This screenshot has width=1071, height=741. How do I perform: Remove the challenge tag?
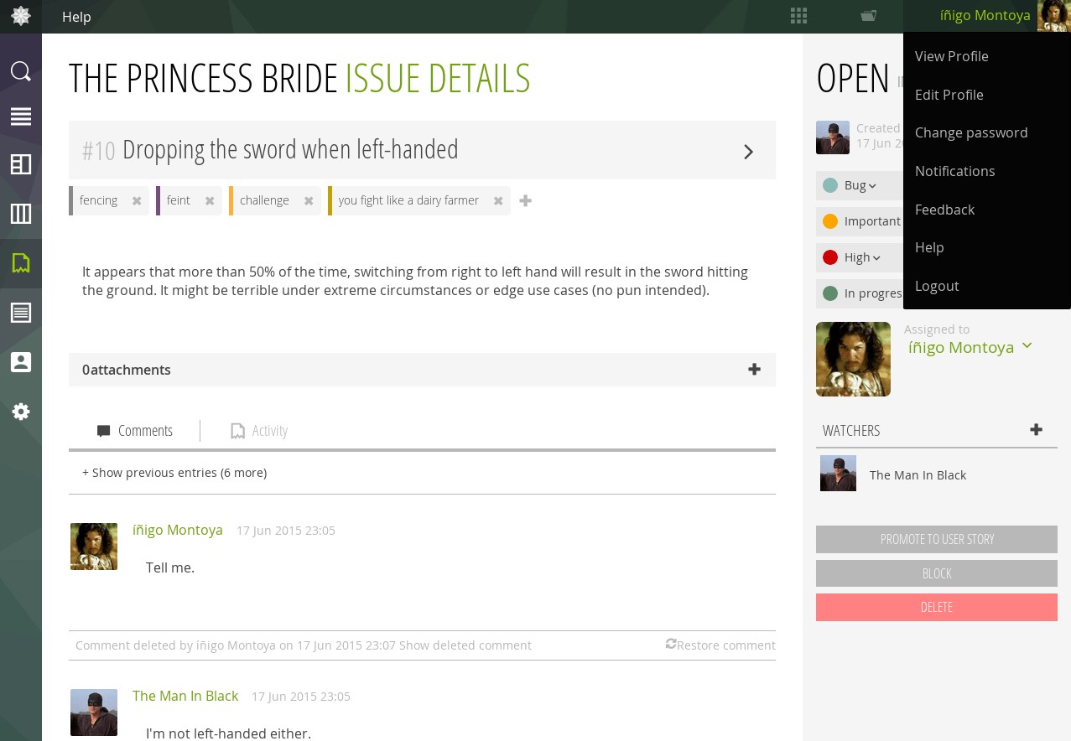[x=309, y=201]
